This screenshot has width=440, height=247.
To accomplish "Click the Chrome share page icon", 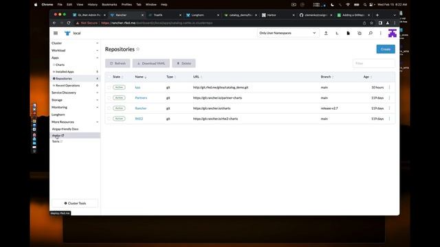I will tap(364, 23).
